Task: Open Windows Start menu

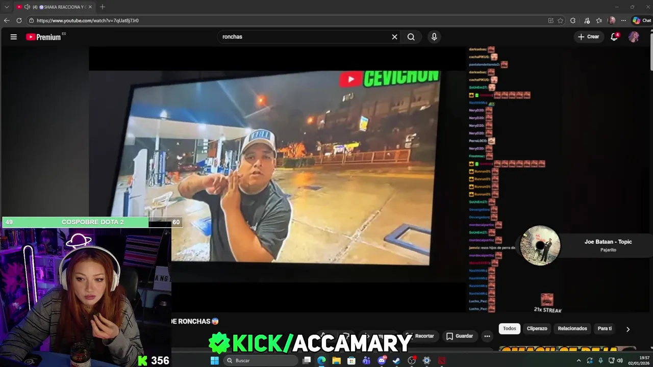Action: click(x=215, y=360)
